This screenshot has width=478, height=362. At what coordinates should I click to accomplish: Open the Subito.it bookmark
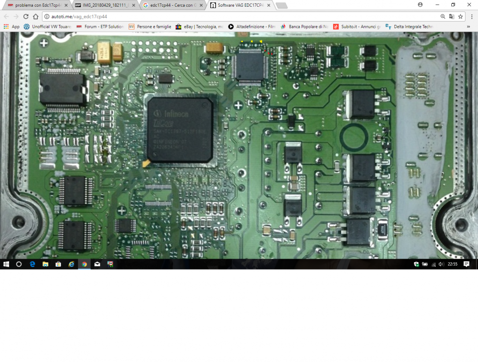pos(357,27)
